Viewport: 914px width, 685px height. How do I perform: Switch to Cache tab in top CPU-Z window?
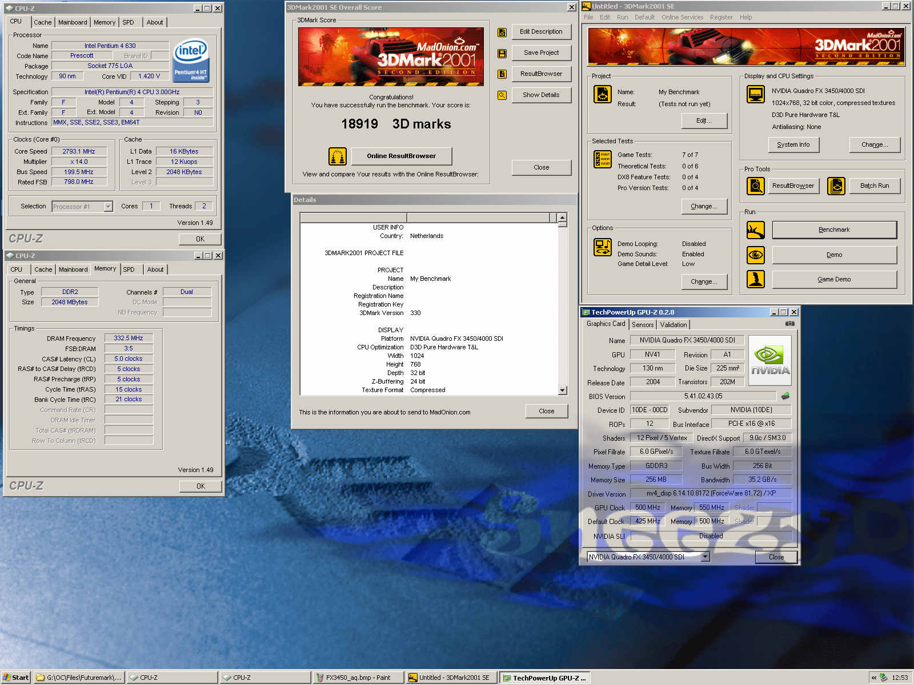(42, 22)
